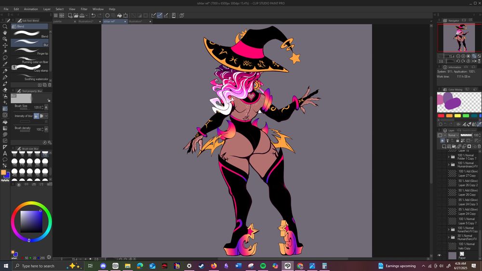The height and width of the screenshot is (271, 482).
Task: Expand the Folder 1 Copy 7 layer folder
Action: pyautogui.click(x=448, y=157)
